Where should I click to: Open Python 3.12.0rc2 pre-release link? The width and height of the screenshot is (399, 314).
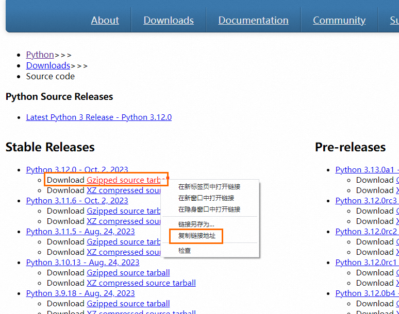click(x=367, y=232)
